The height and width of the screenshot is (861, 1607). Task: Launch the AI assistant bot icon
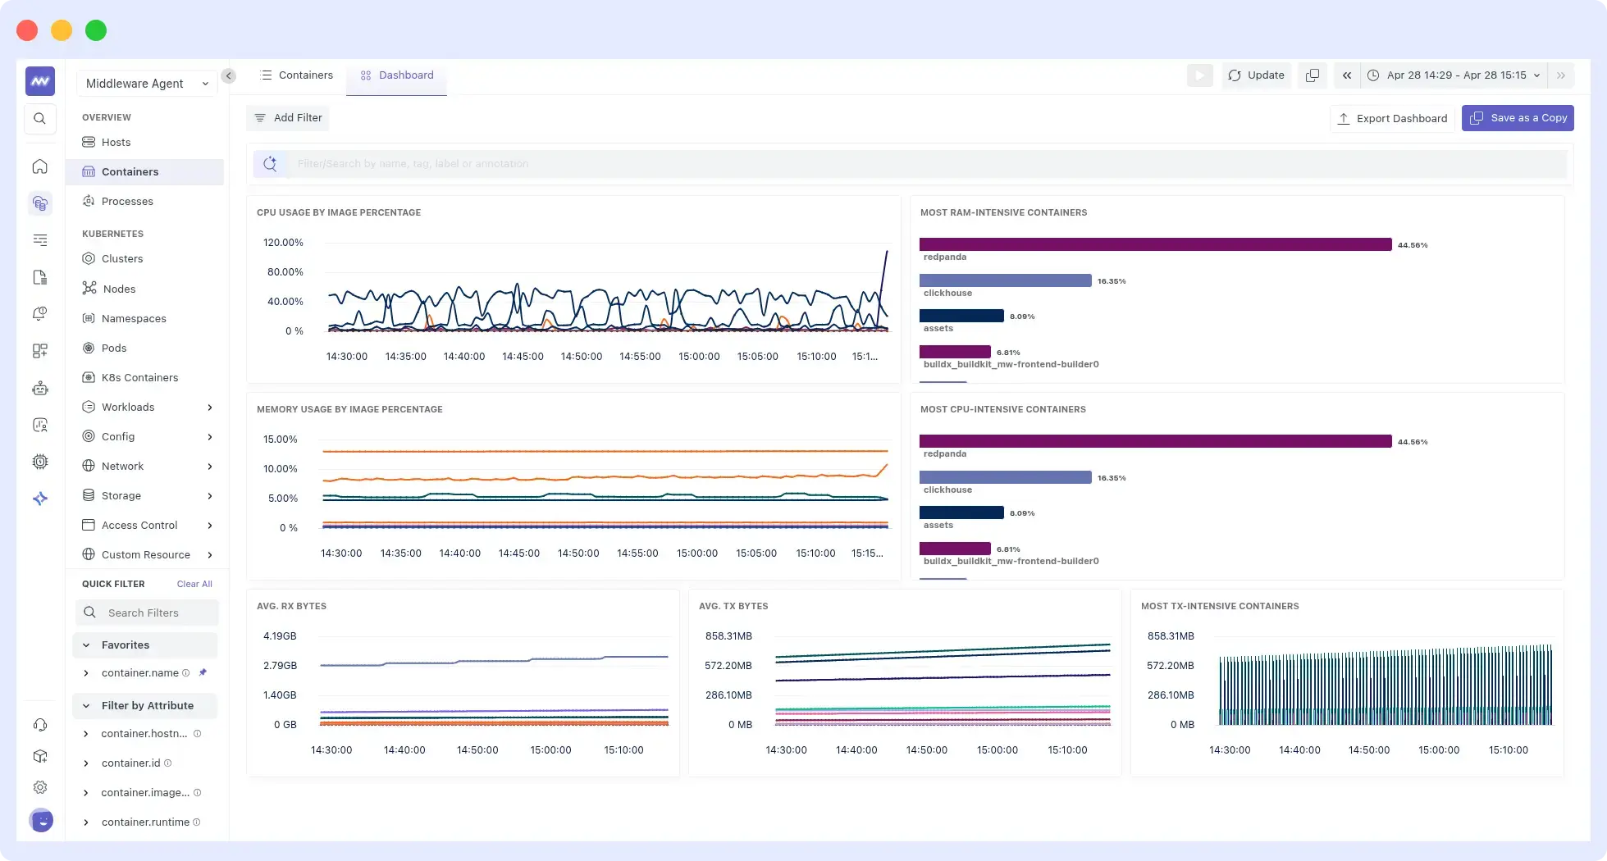tap(40, 388)
